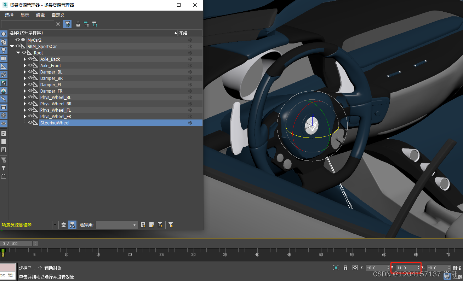Image resolution: width=463 pixels, height=281 pixels.
Task: Toggle the XRef objects display filter icon
Action: pos(4,91)
